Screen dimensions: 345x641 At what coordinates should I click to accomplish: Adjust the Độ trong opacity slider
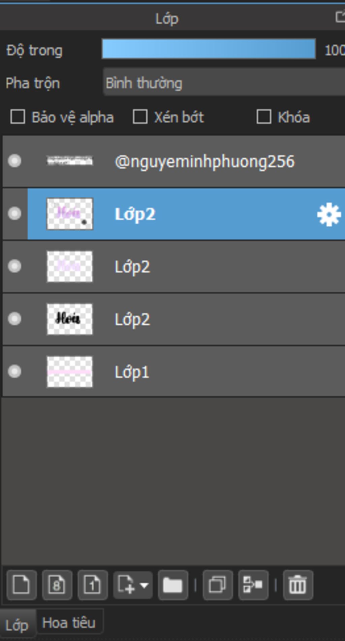coord(209,49)
